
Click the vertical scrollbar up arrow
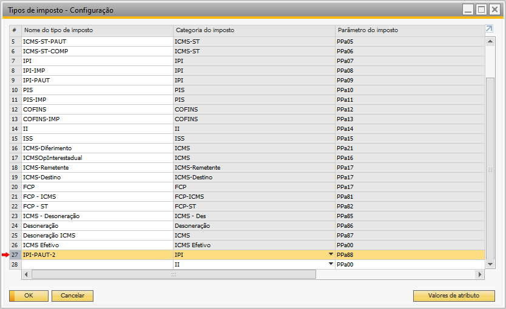pos(490,41)
